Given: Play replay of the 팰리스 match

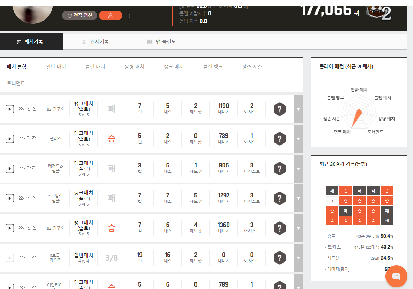Looking at the screenshot, I should pos(9,139).
